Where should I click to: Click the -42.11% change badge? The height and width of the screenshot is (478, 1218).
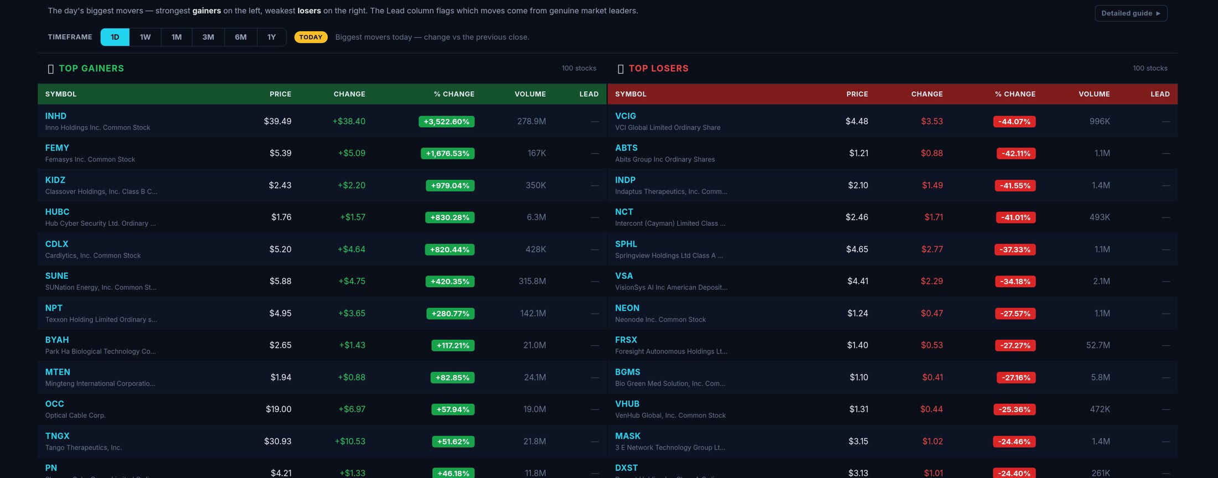coord(1016,153)
